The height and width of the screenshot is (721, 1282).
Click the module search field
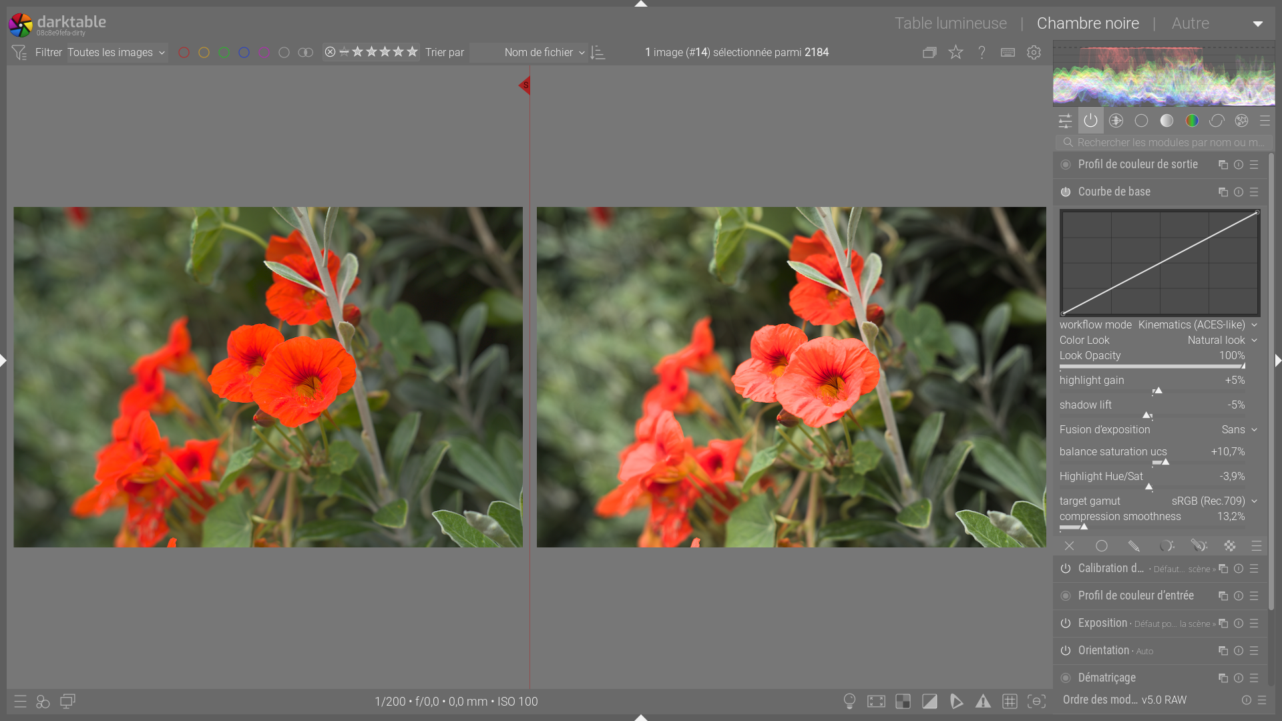pyautogui.click(x=1168, y=142)
